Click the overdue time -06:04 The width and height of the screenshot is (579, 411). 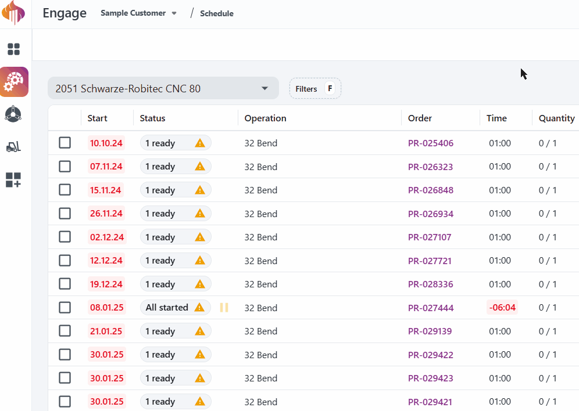click(502, 308)
